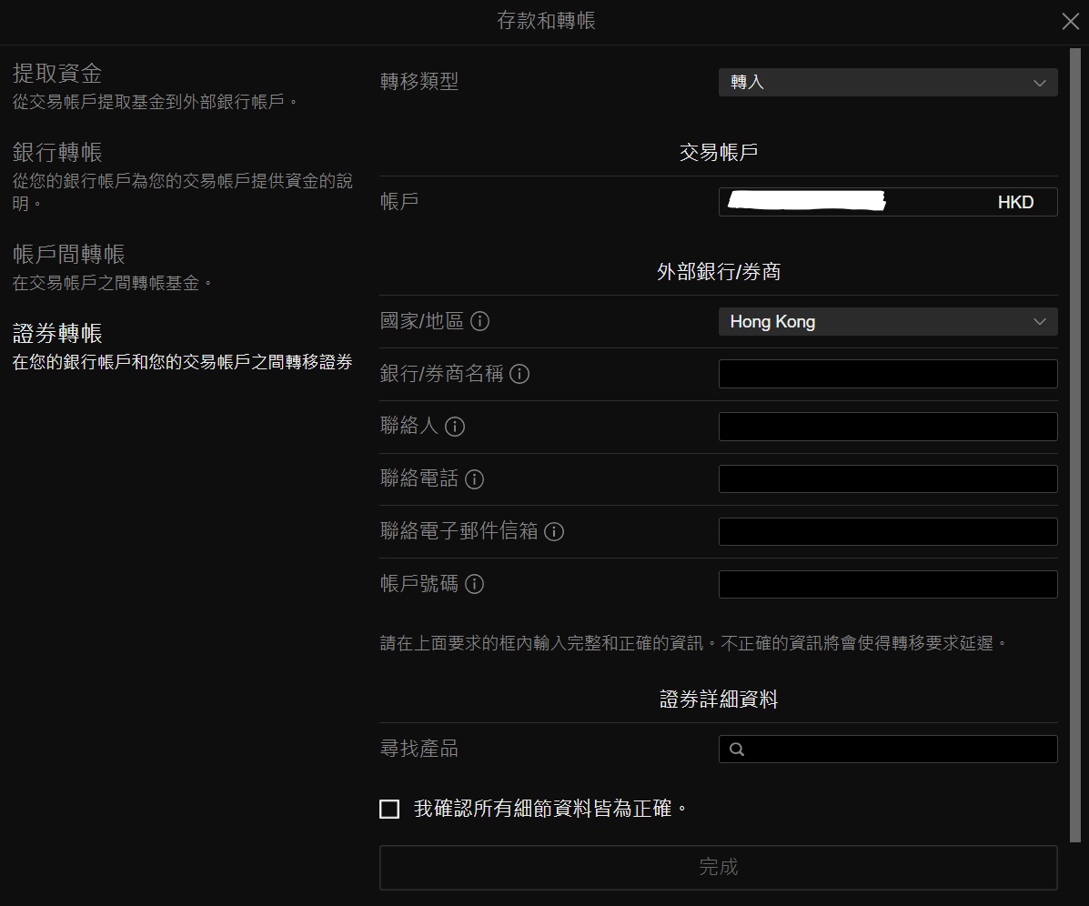Focus the 聯絡電子郵件信箱 text field
1089x906 pixels.
point(887,532)
